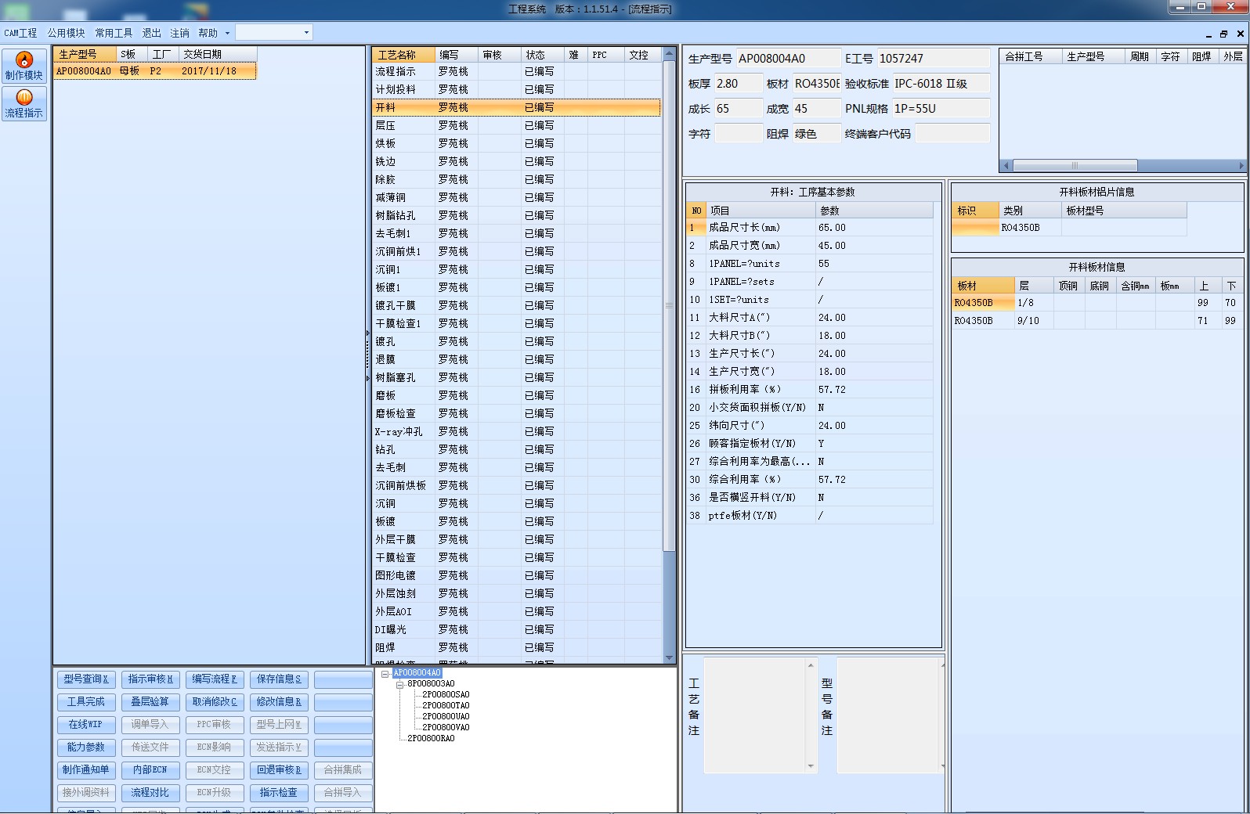Select the 流程指示 process row
The height and width of the screenshot is (814, 1250).
(x=517, y=71)
